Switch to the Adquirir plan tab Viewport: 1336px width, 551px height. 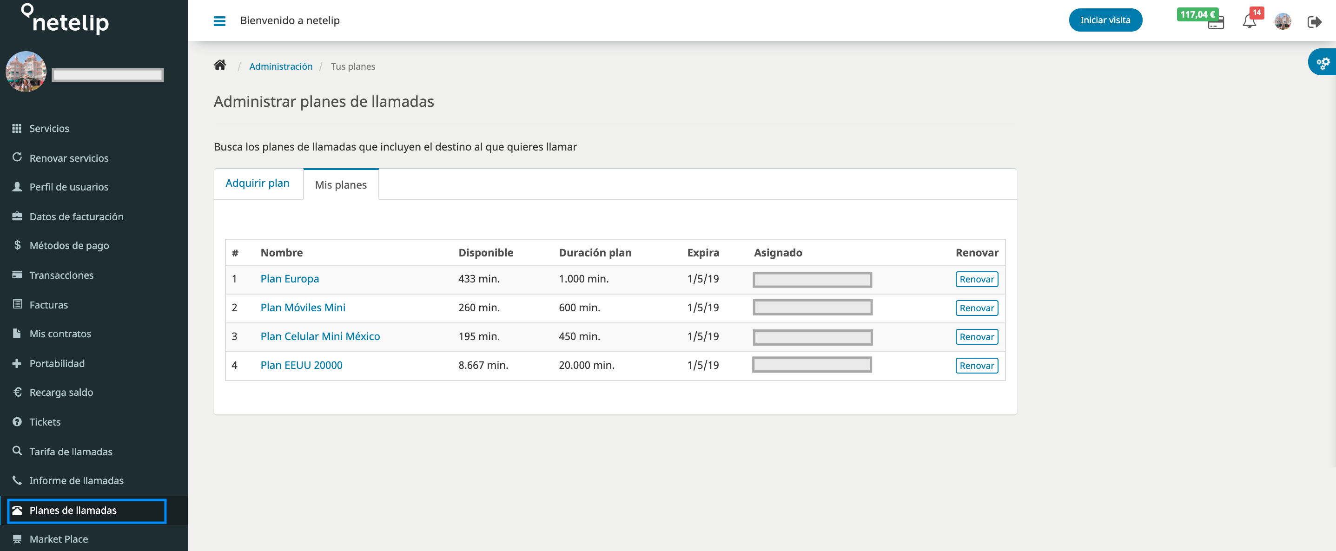258,183
